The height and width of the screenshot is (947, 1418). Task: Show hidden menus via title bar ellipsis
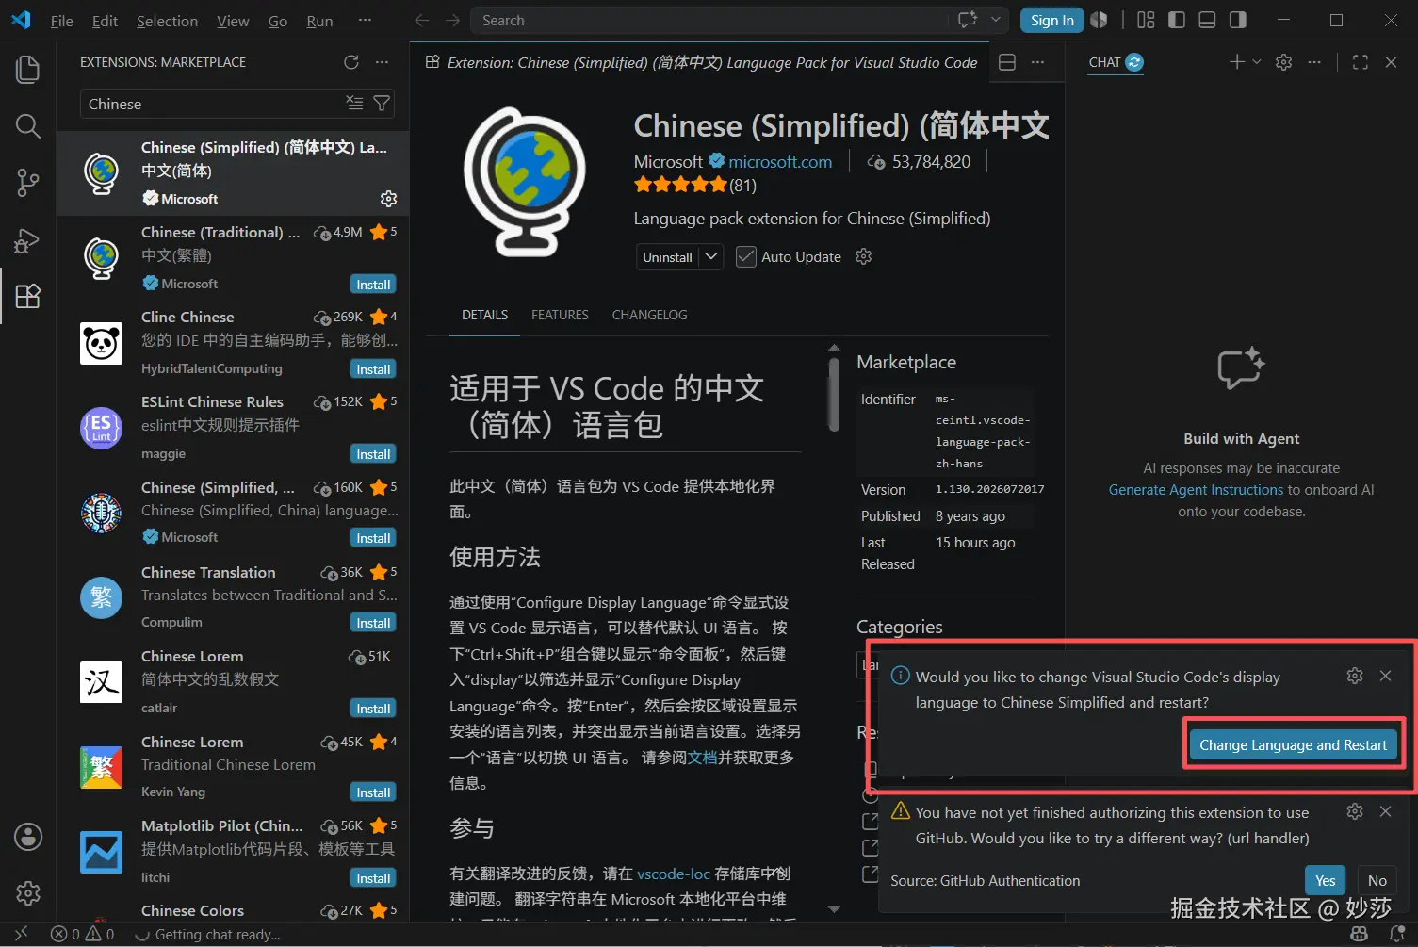[365, 21]
